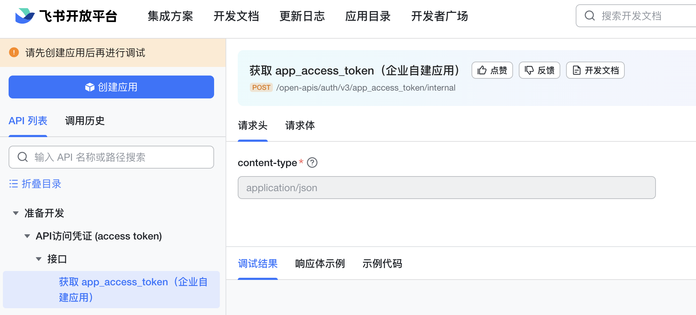Click the 请先创建应用后再进行调试 notice text
Viewport: 696px width, 315px height.
point(85,53)
